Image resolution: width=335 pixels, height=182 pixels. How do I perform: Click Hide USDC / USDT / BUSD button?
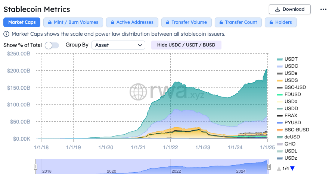pyautogui.click(x=186, y=45)
